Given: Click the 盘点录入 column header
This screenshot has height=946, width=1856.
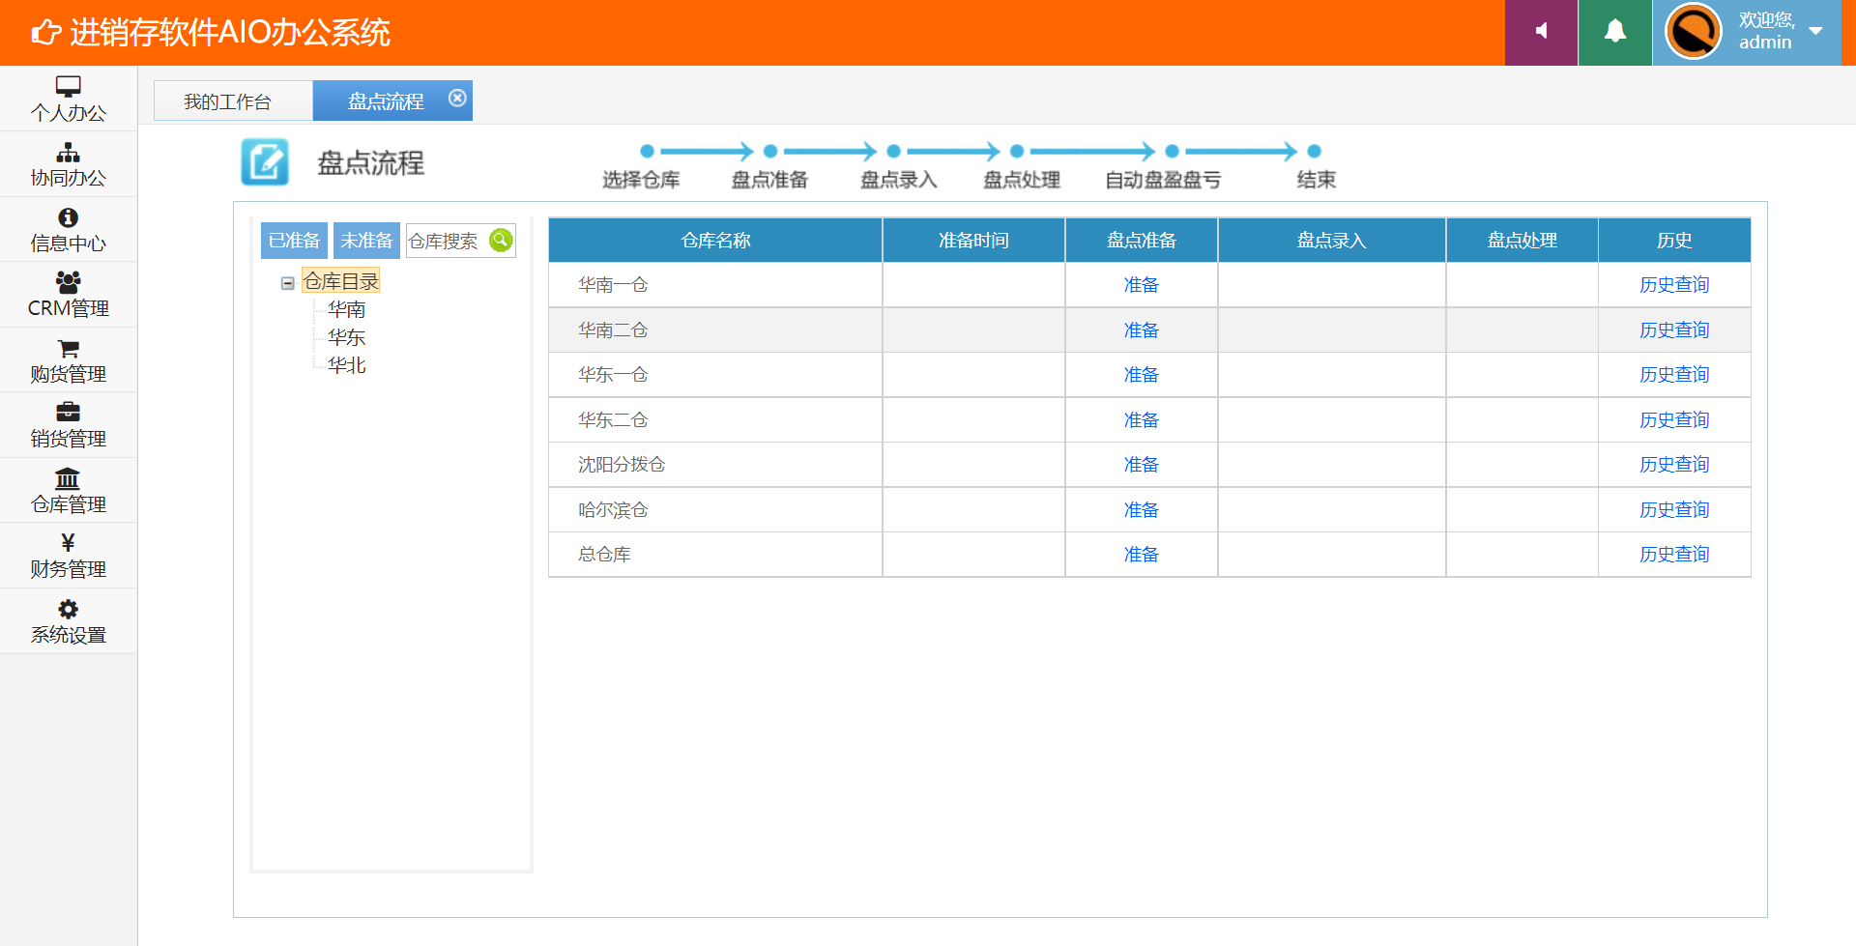Looking at the screenshot, I should (1331, 241).
